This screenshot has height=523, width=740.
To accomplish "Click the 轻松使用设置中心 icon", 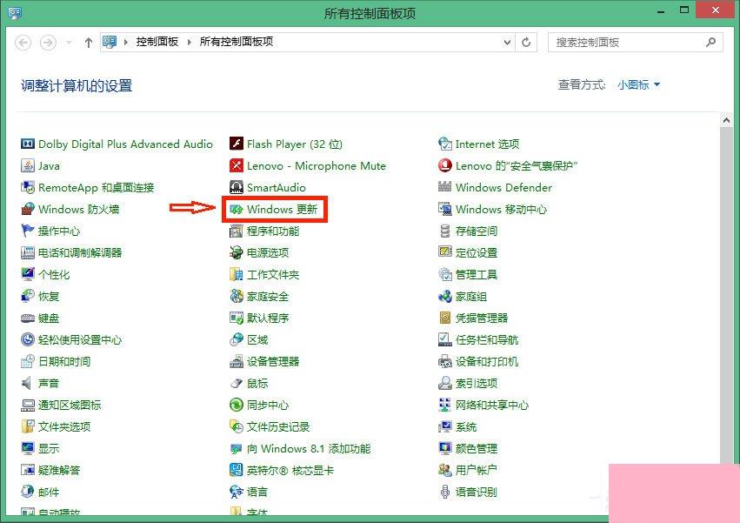I will (x=28, y=339).
